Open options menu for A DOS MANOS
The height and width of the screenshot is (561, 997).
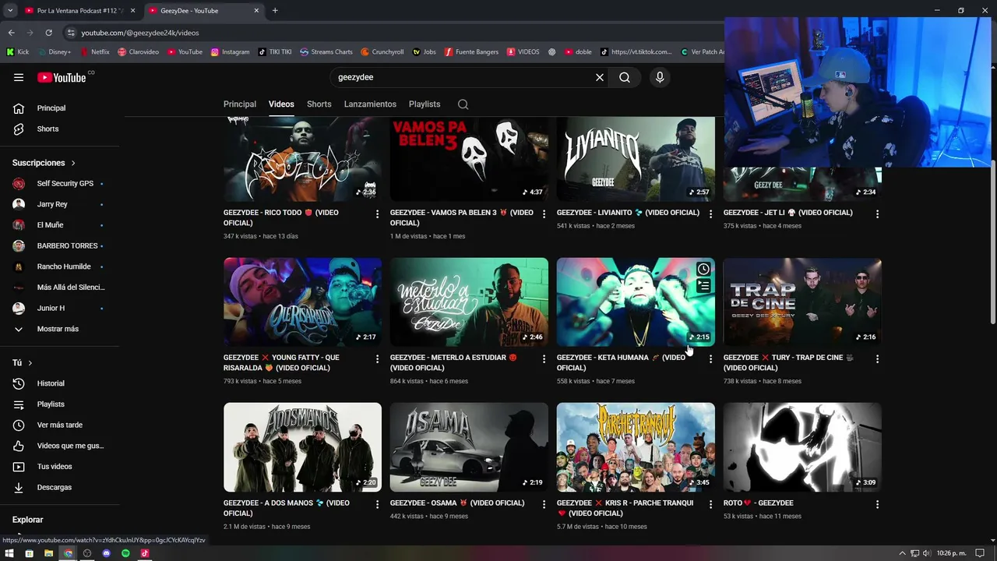click(x=377, y=504)
